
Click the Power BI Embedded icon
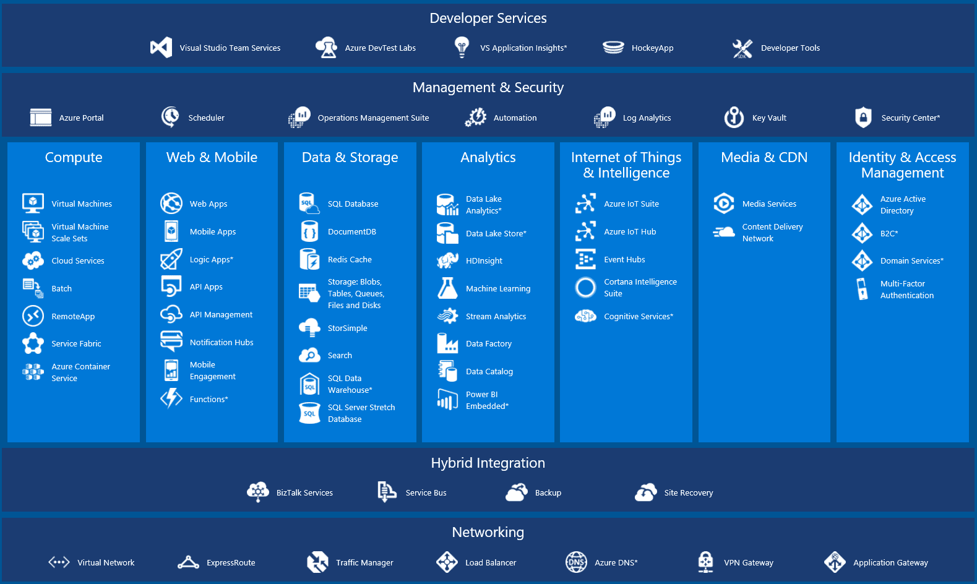click(447, 400)
